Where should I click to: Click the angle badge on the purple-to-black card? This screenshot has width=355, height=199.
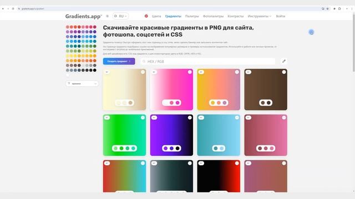[154, 118]
